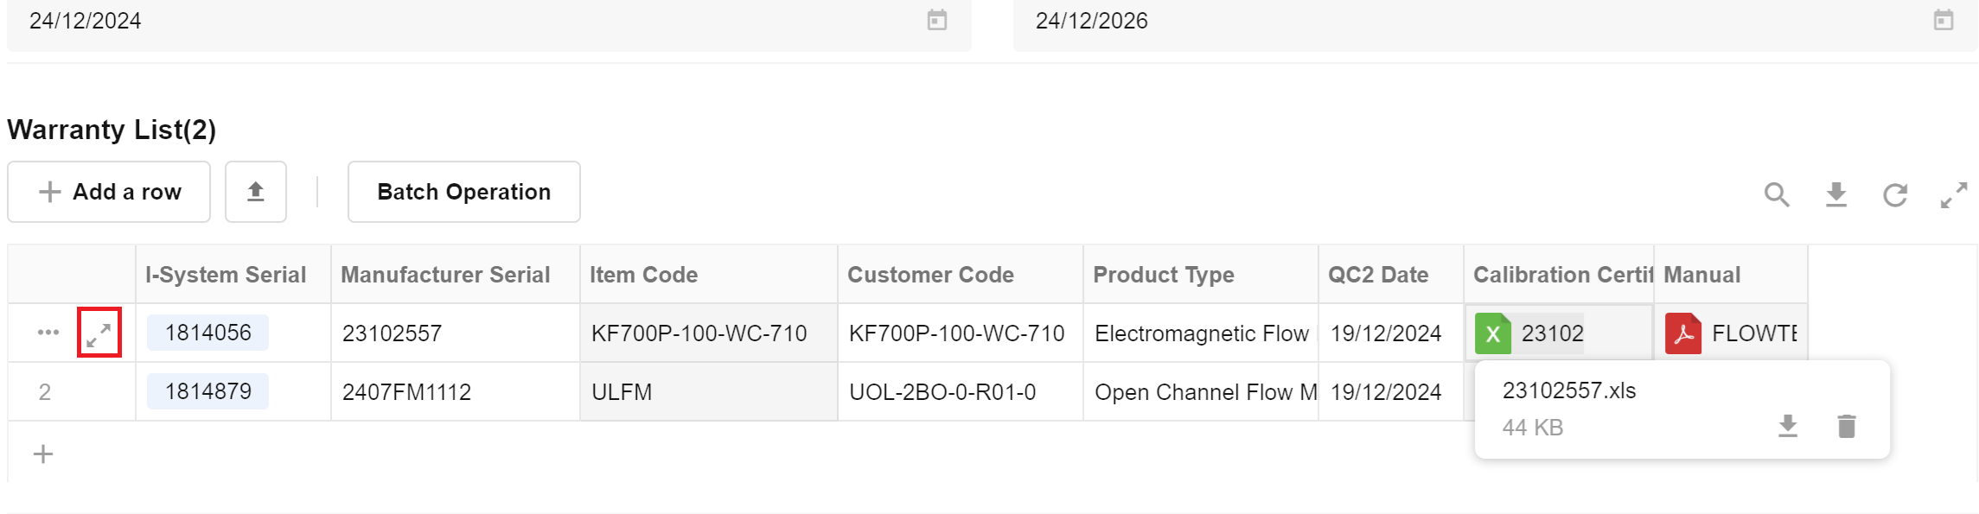The height and width of the screenshot is (514, 1979).
Task: Click the Excel calibration certificate file icon
Action: coord(1493,333)
